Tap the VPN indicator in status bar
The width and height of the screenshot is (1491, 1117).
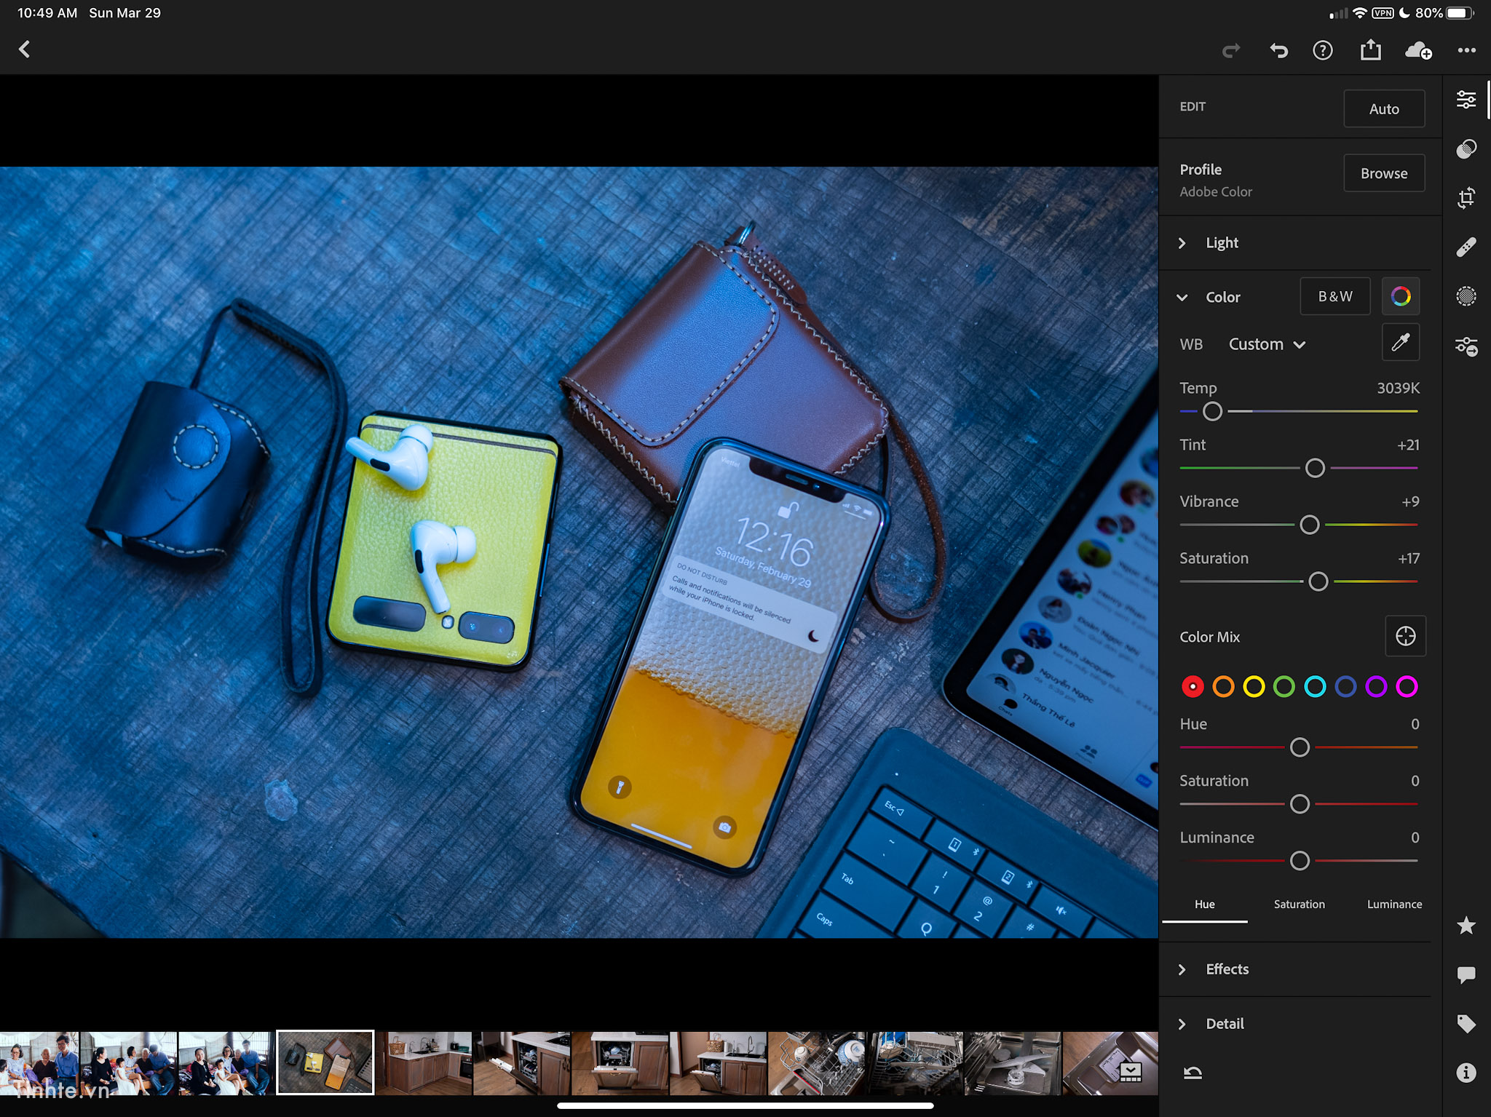point(1383,13)
